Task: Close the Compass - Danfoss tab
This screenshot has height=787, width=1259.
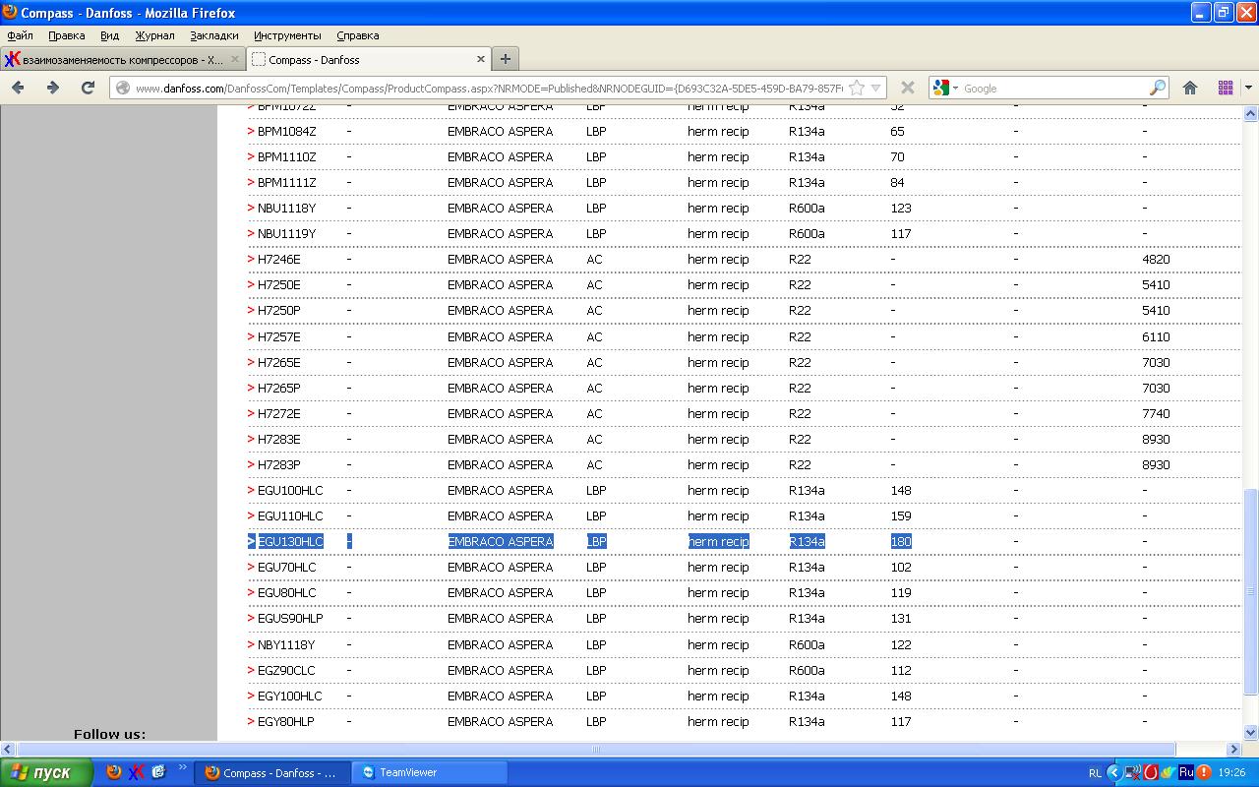Action: tap(481, 59)
